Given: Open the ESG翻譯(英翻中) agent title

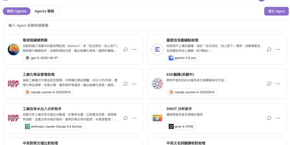Looking at the screenshot, I should (x=180, y=75).
